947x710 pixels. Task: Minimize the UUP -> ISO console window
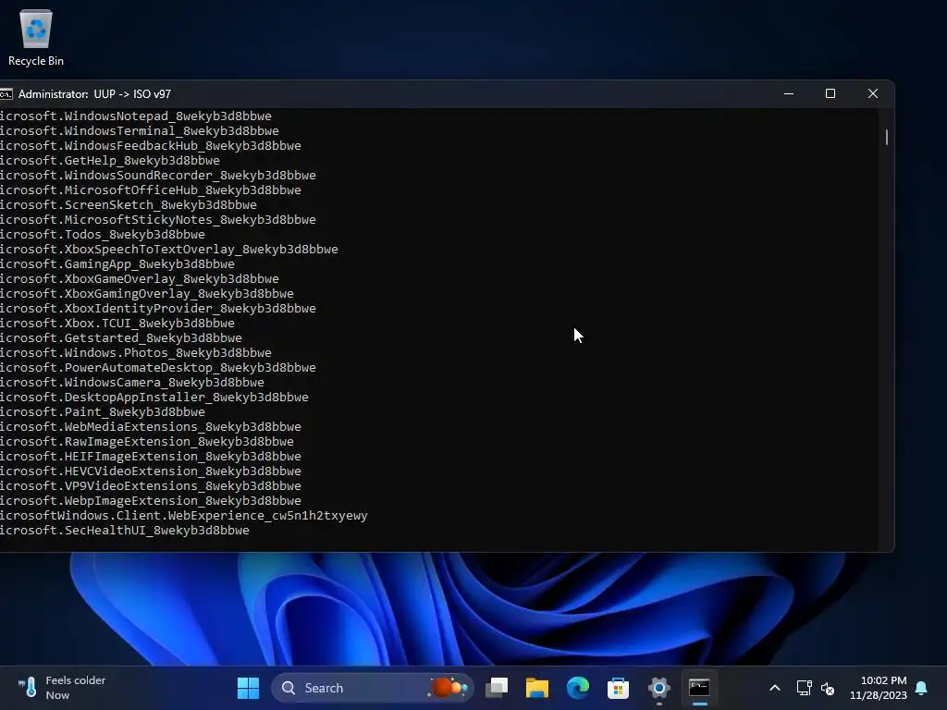pos(789,93)
